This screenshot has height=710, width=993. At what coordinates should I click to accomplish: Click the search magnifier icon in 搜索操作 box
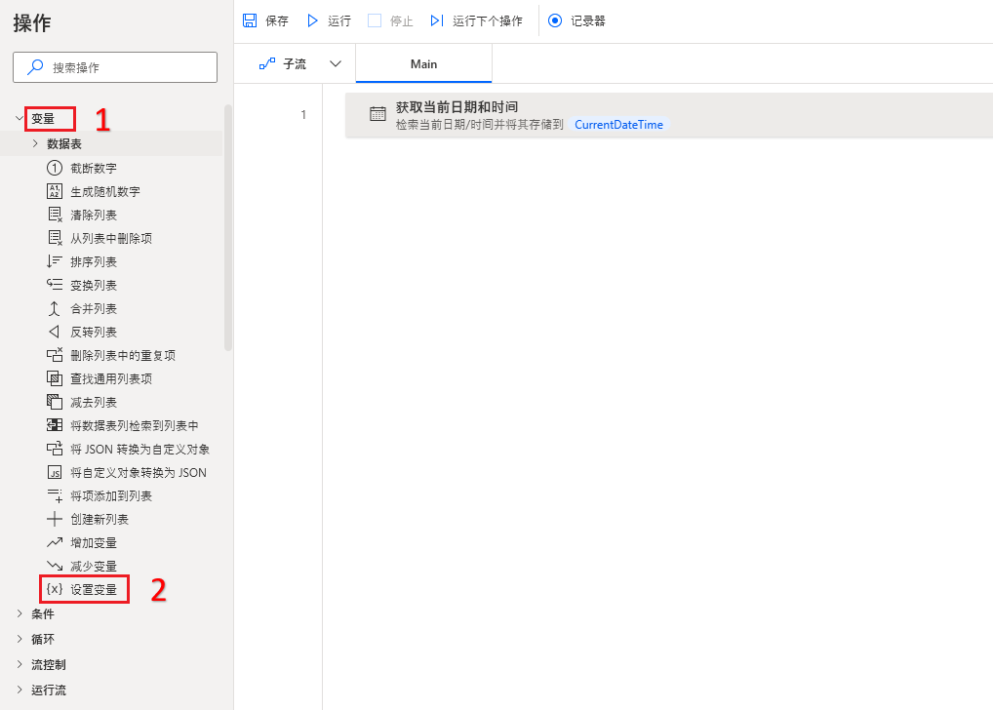(x=35, y=67)
